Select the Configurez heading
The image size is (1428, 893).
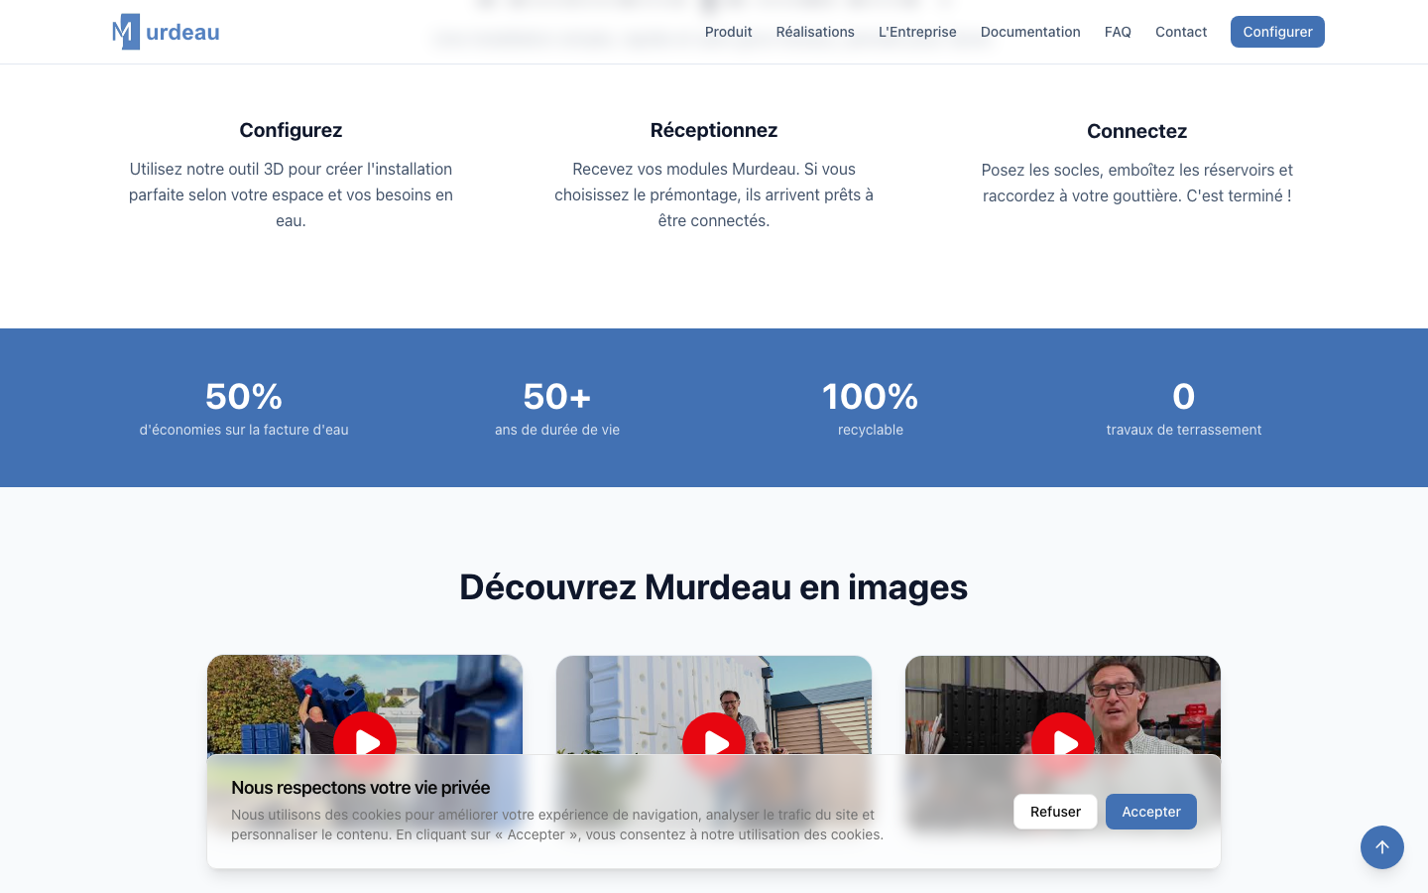click(291, 130)
